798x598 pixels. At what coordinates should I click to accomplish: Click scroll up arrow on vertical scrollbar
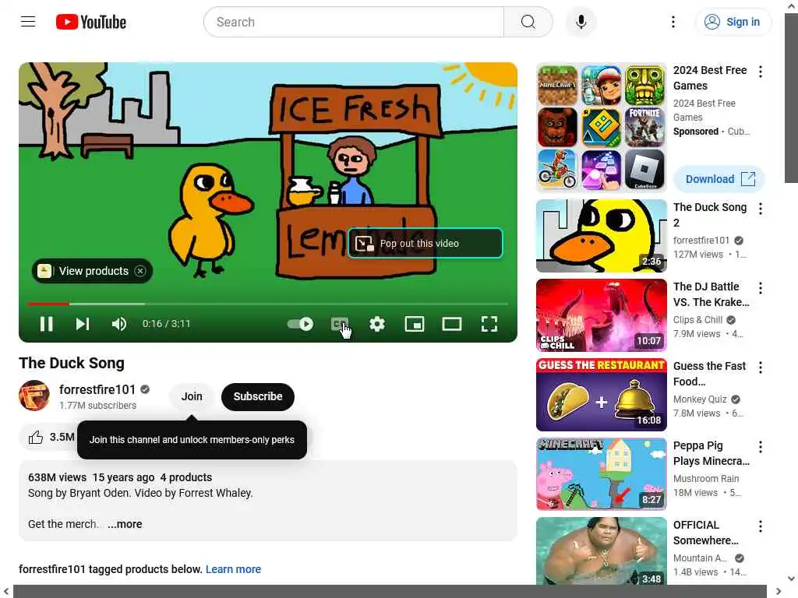pyautogui.click(x=791, y=6)
